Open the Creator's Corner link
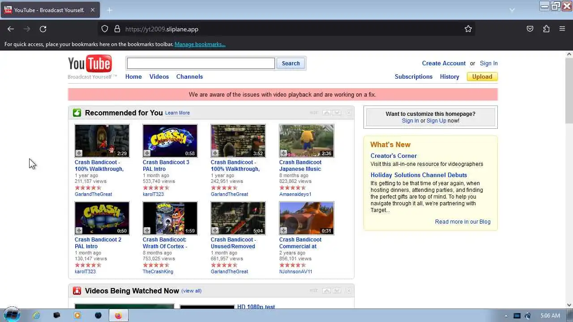 coord(393,156)
